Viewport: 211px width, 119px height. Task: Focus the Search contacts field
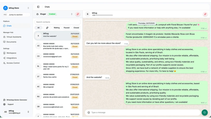57,22
